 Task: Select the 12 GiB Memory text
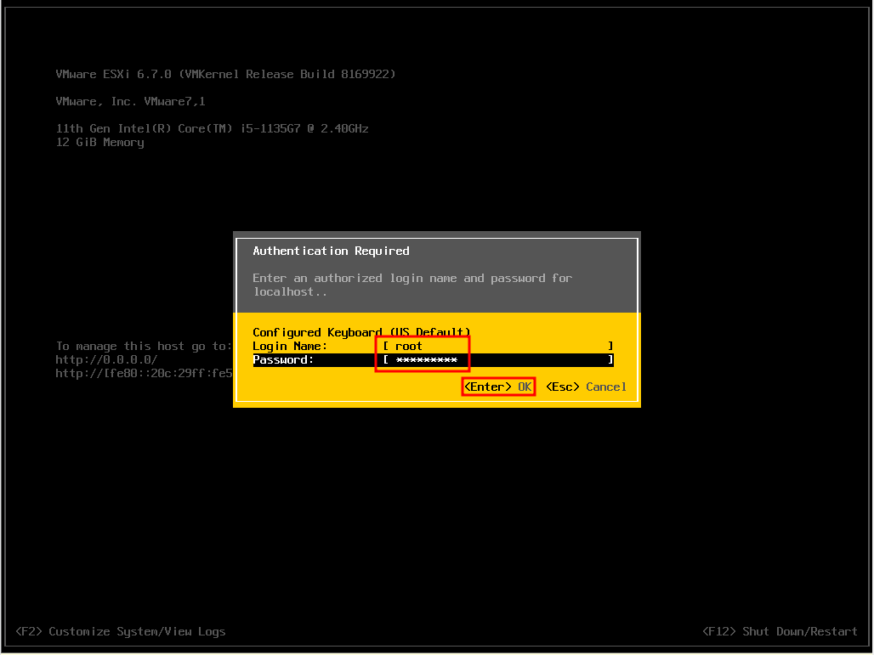99,143
